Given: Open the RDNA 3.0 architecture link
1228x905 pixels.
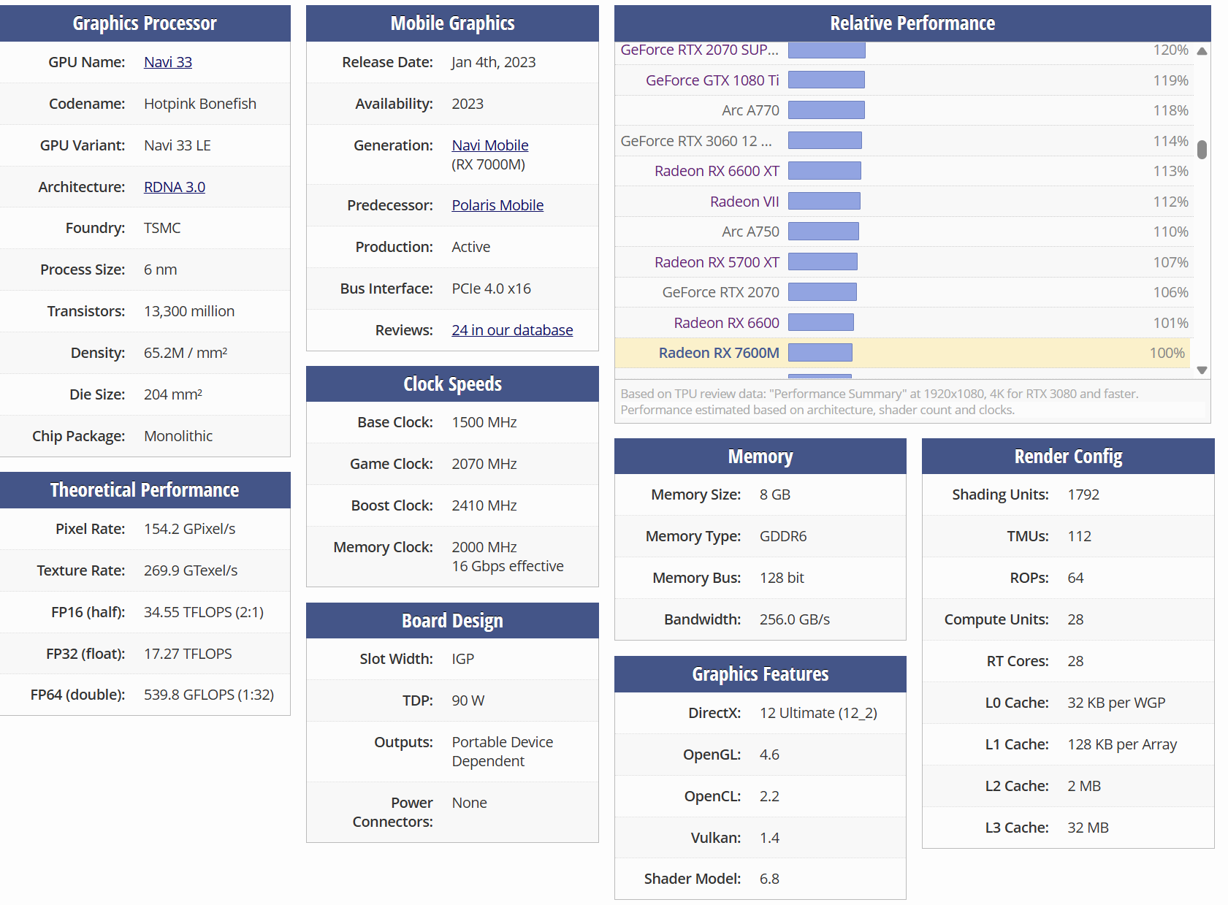Looking at the screenshot, I should pyautogui.click(x=174, y=187).
